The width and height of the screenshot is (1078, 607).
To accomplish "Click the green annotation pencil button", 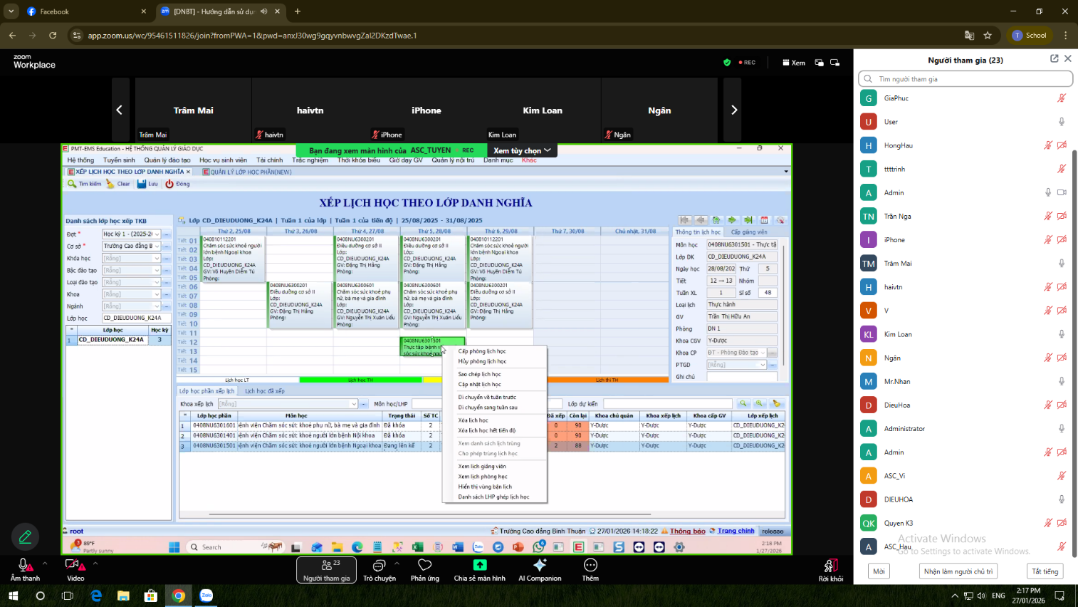I will click(26, 536).
